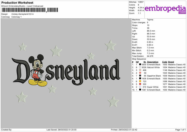Select the Width value 6.81 in
The width and height of the screenshot is (187, 132).
pyautogui.click(x=141, y=11)
